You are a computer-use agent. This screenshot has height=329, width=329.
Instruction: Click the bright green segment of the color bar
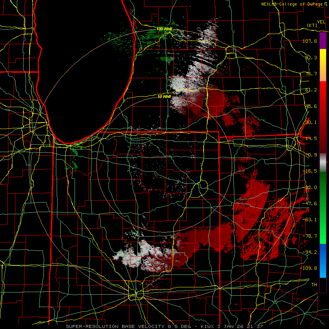click(x=323, y=208)
